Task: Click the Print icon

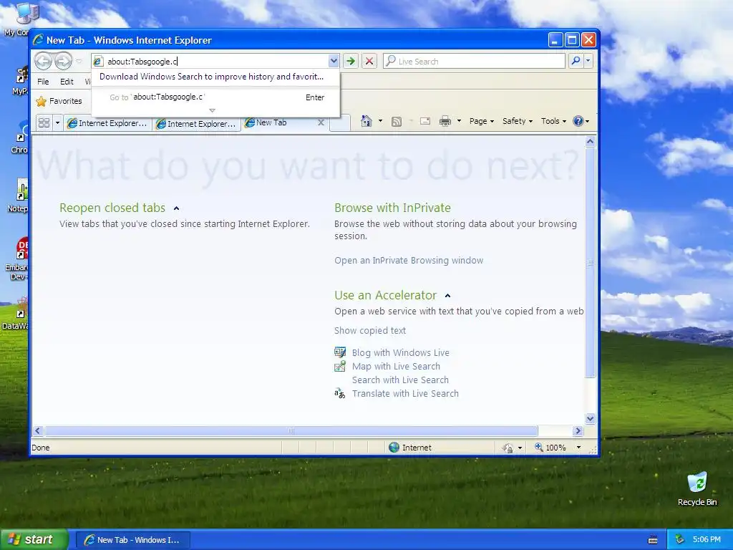Action: point(445,122)
